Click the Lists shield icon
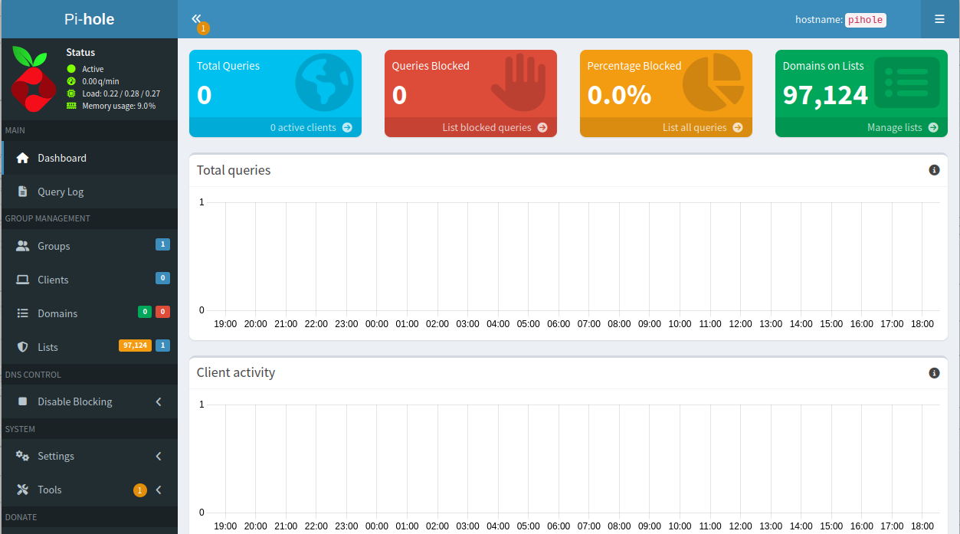Viewport: 960px width, 534px height. (21, 346)
